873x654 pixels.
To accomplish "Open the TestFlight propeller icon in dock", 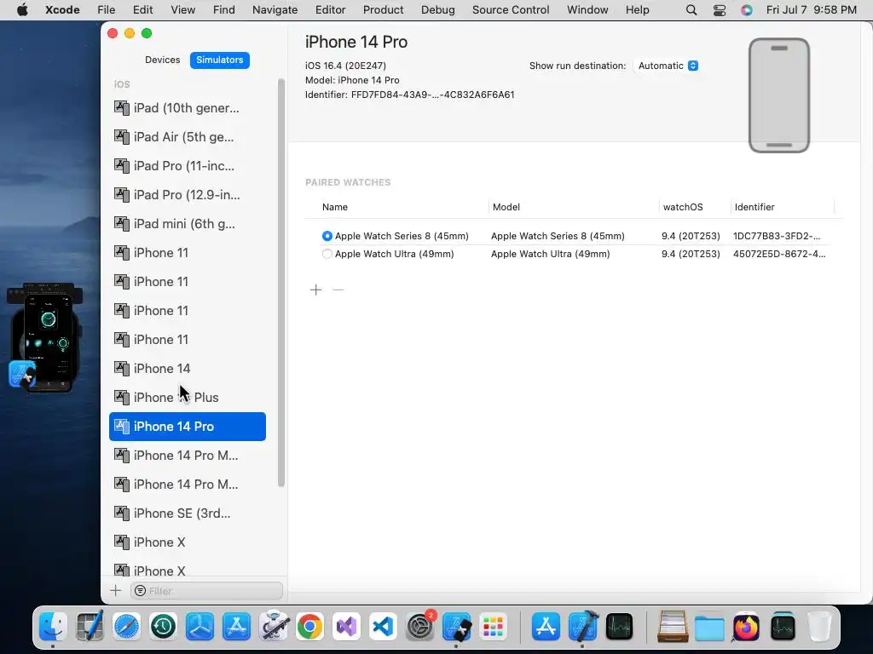I will click(199, 626).
